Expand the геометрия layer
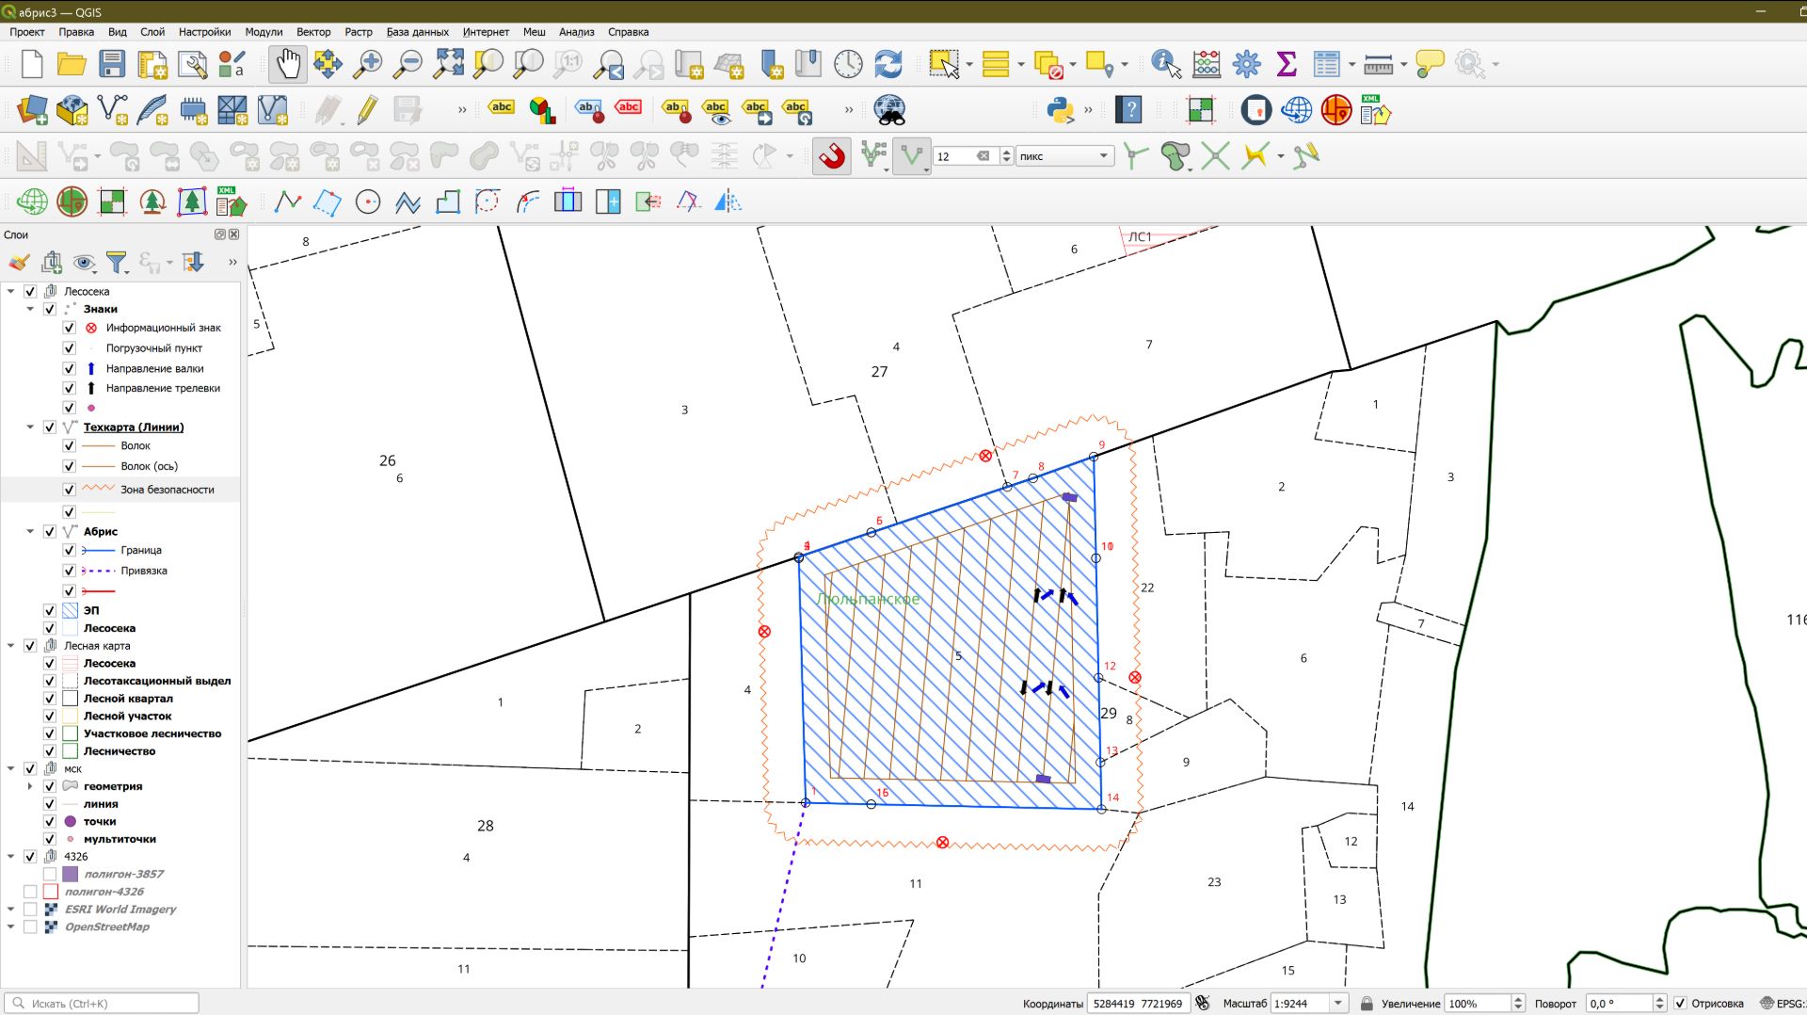Image resolution: width=1807 pixels, height=1015 pixels. coord(30,786)
